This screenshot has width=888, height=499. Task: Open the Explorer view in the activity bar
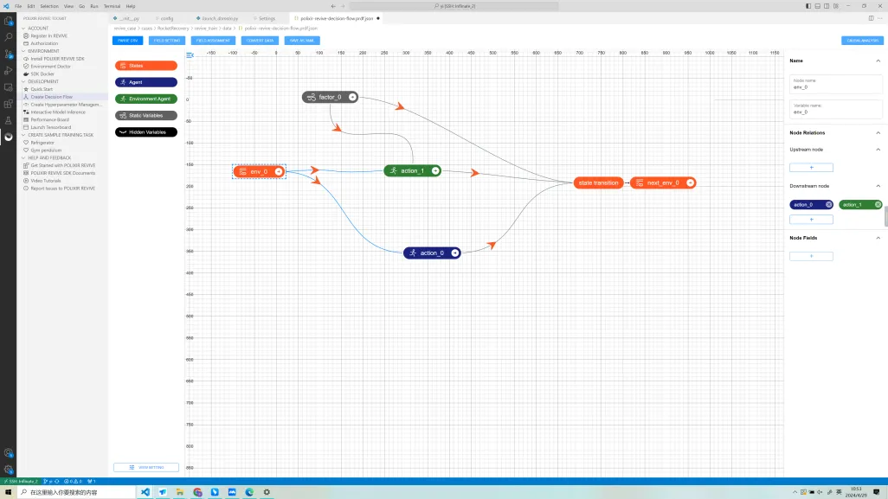[x=8, y=21]
